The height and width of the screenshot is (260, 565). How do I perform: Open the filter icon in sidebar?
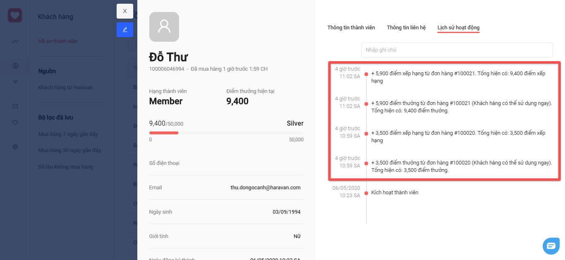click(15, 82)
